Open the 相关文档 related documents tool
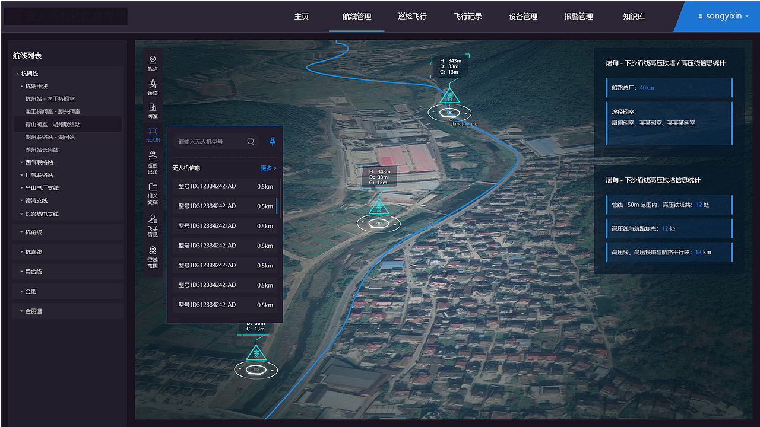 (153, 194)
